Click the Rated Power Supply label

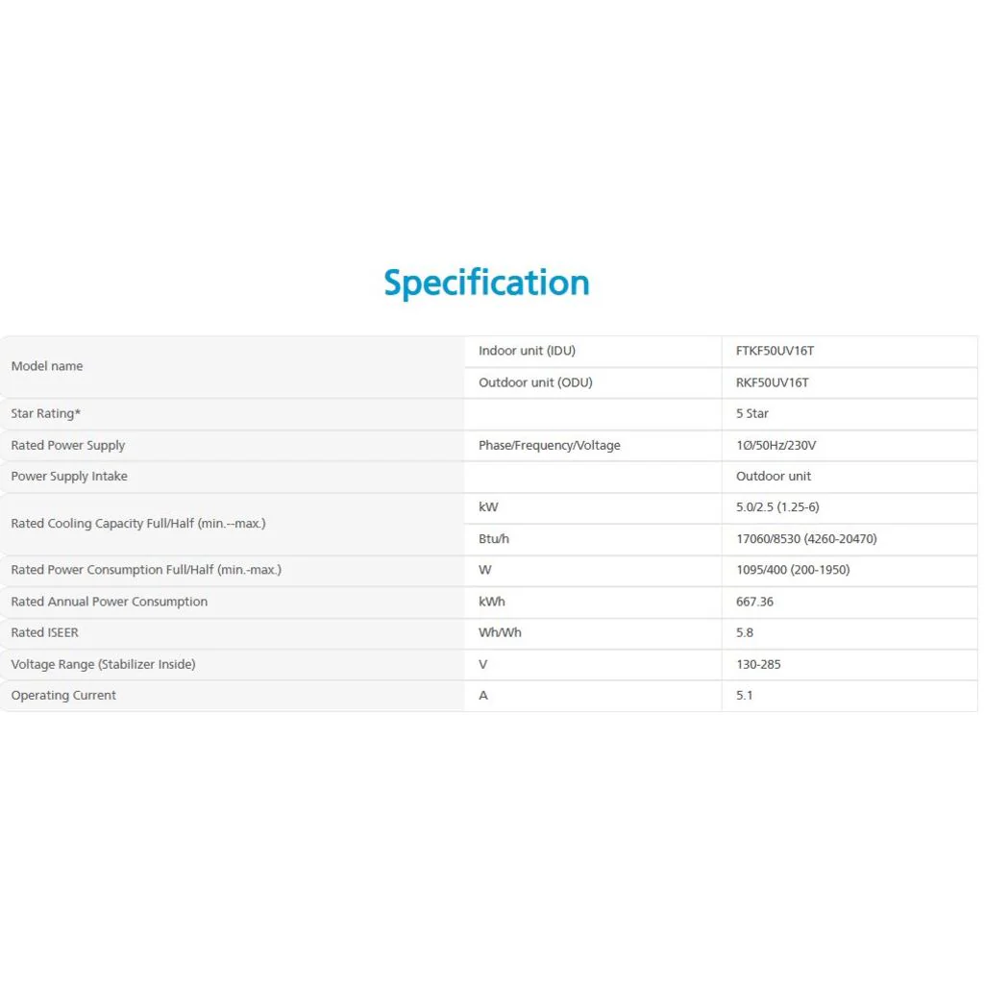[68, 445]
